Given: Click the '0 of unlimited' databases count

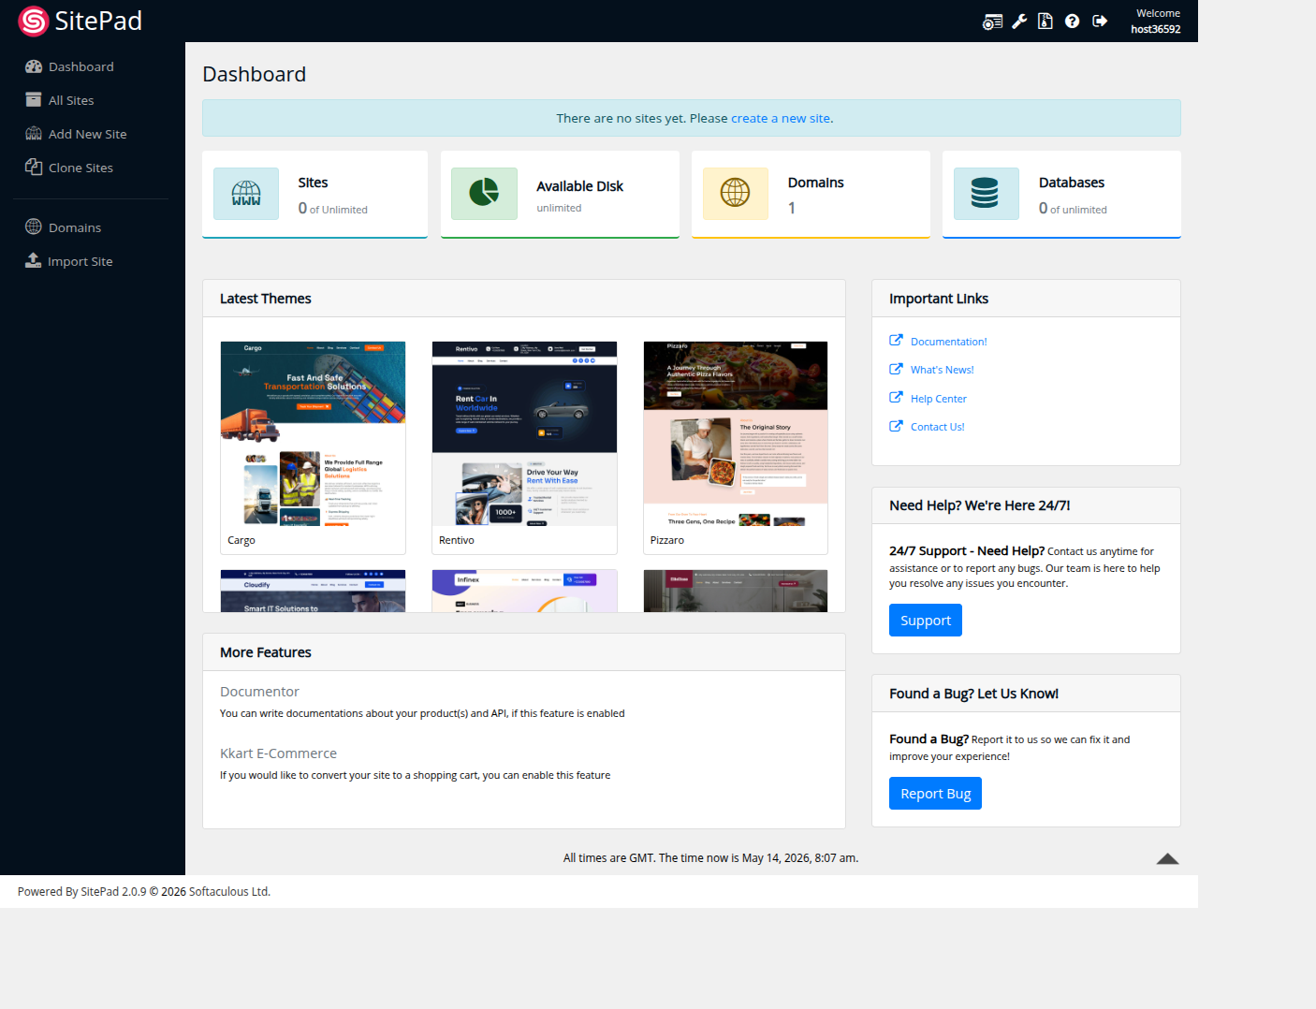Looking at the screenshot, I should pyautogui.click(x=1073, y=209).
